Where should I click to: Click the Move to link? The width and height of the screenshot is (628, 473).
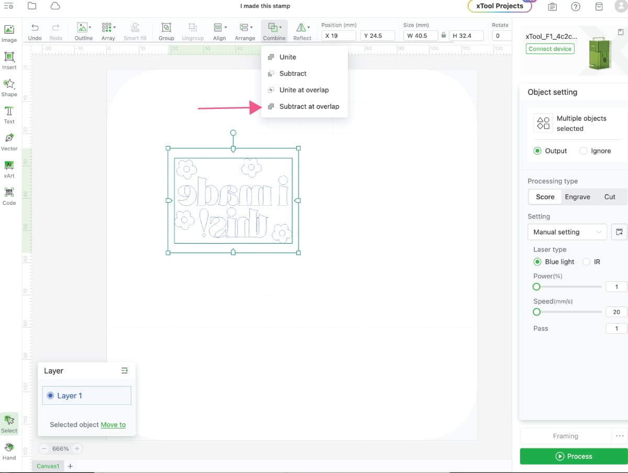(x=113, y=425)
